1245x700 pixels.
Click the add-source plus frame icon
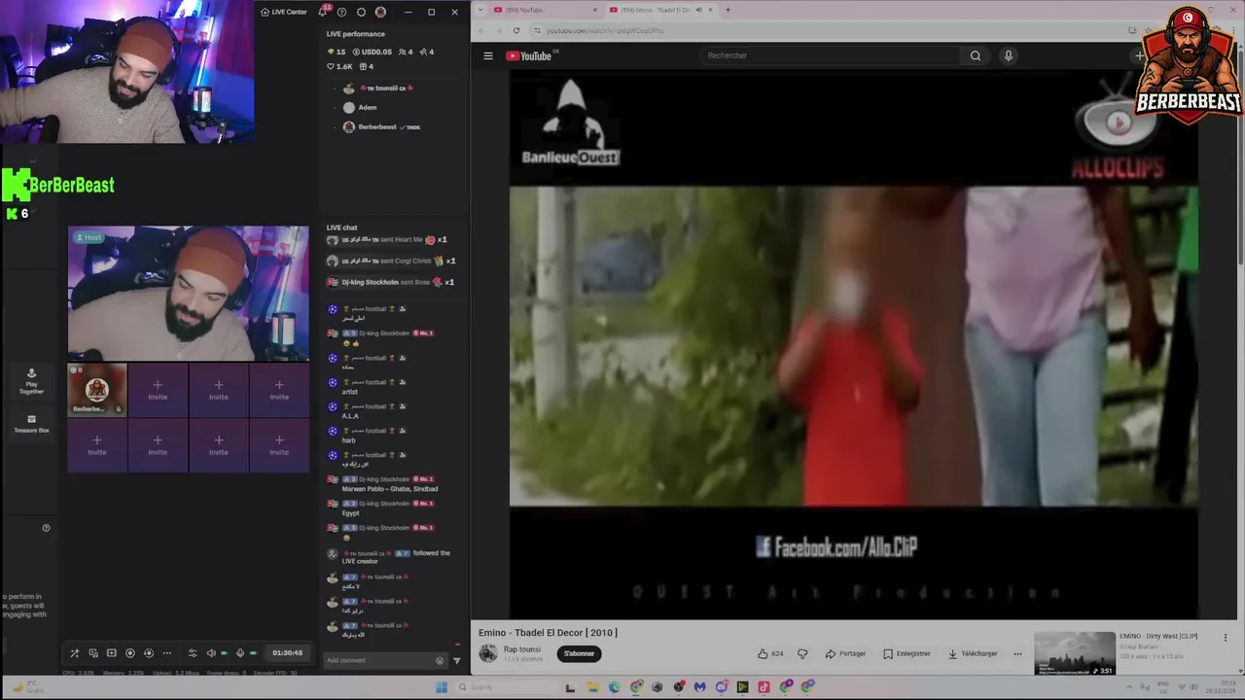pos(111,653)
